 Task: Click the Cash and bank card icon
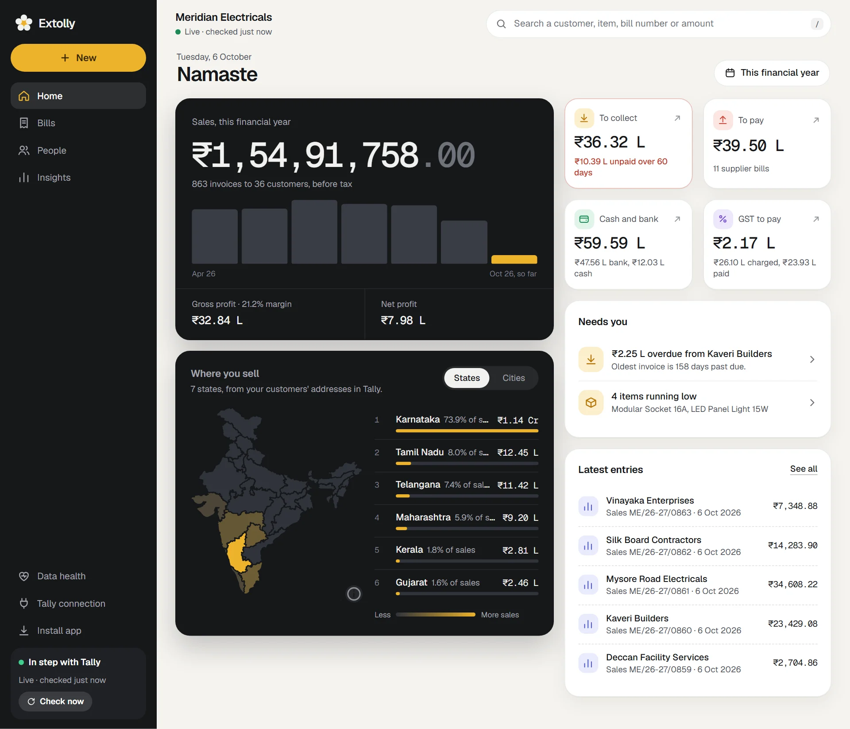pos(584,219)
